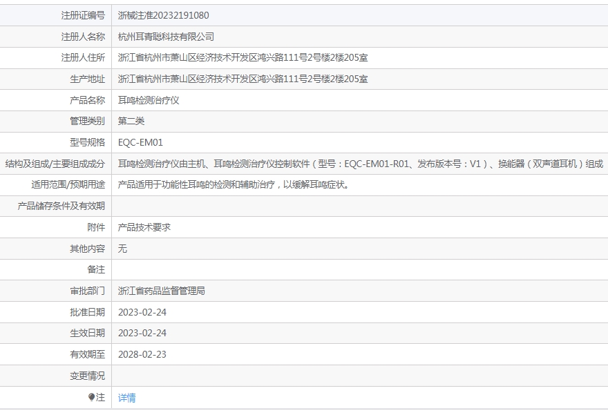
Task: Click the 附件 label
Action: (x=96, y=227)
